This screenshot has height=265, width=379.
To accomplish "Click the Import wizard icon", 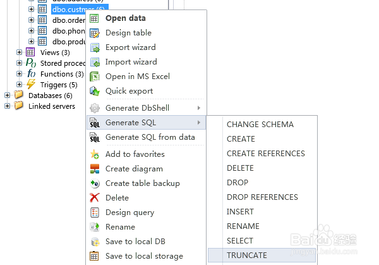I will click(95, 62).
